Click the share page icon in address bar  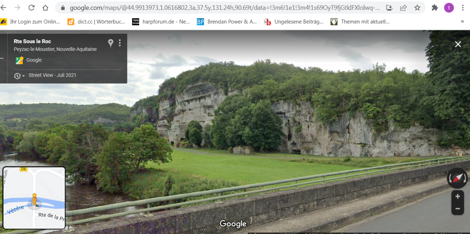403,8
